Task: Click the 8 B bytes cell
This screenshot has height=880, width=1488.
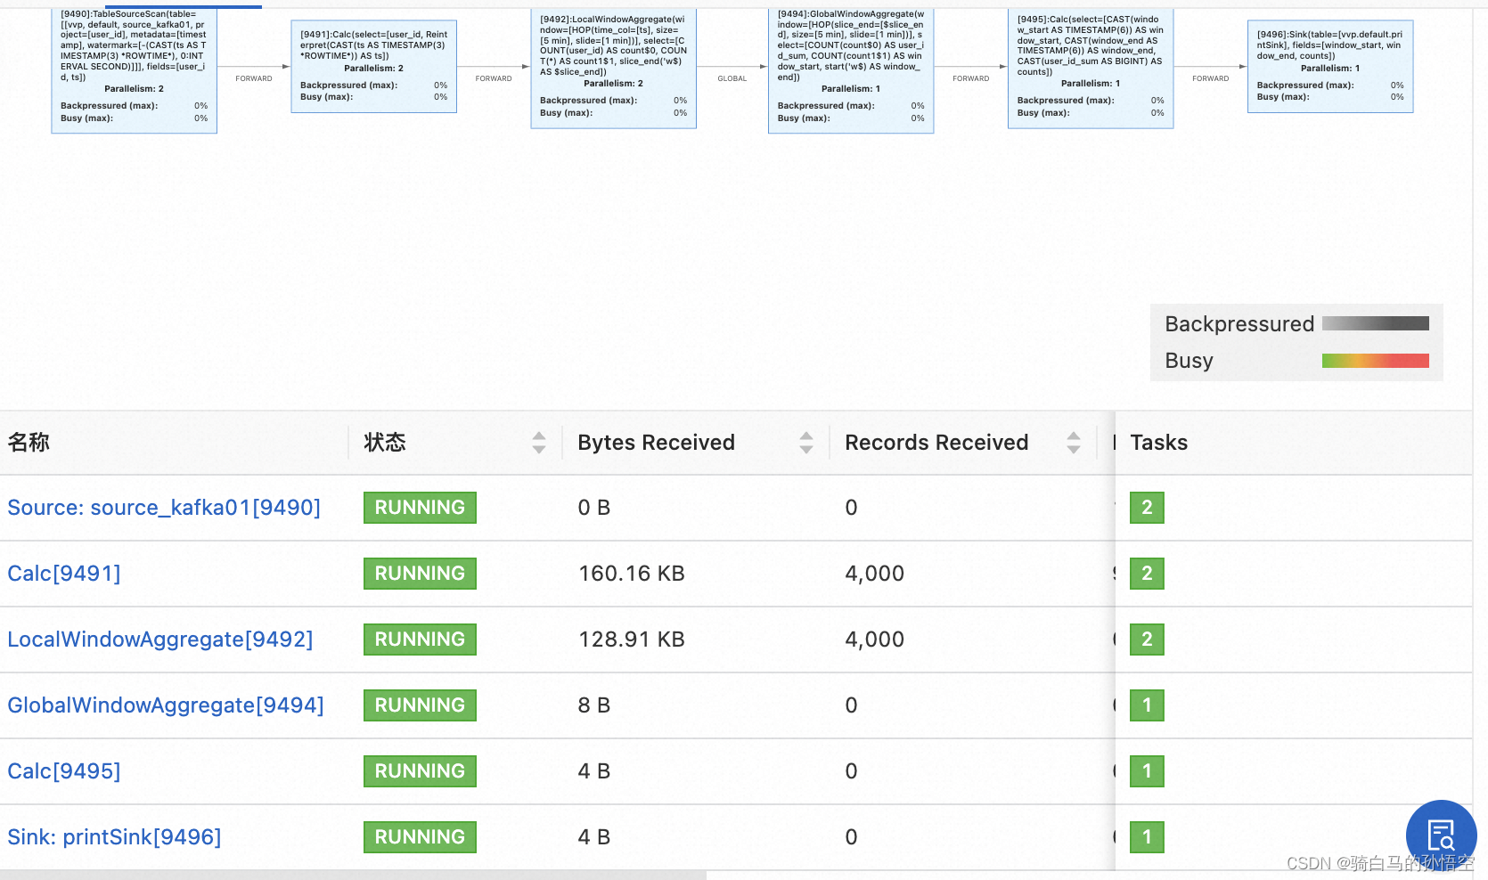Action: click(x=594, y=705)
